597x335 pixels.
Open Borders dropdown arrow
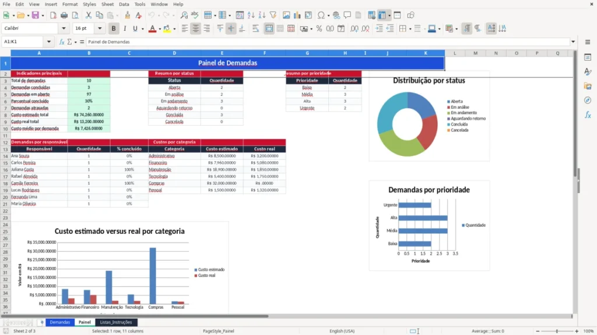point(410,29)
